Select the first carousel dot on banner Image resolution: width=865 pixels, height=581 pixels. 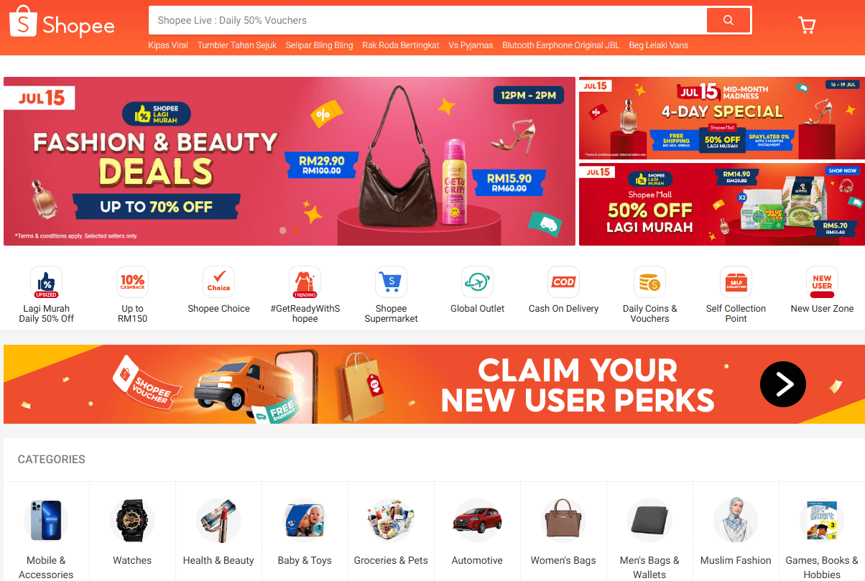pyautogui.click(x=282, y=231)
